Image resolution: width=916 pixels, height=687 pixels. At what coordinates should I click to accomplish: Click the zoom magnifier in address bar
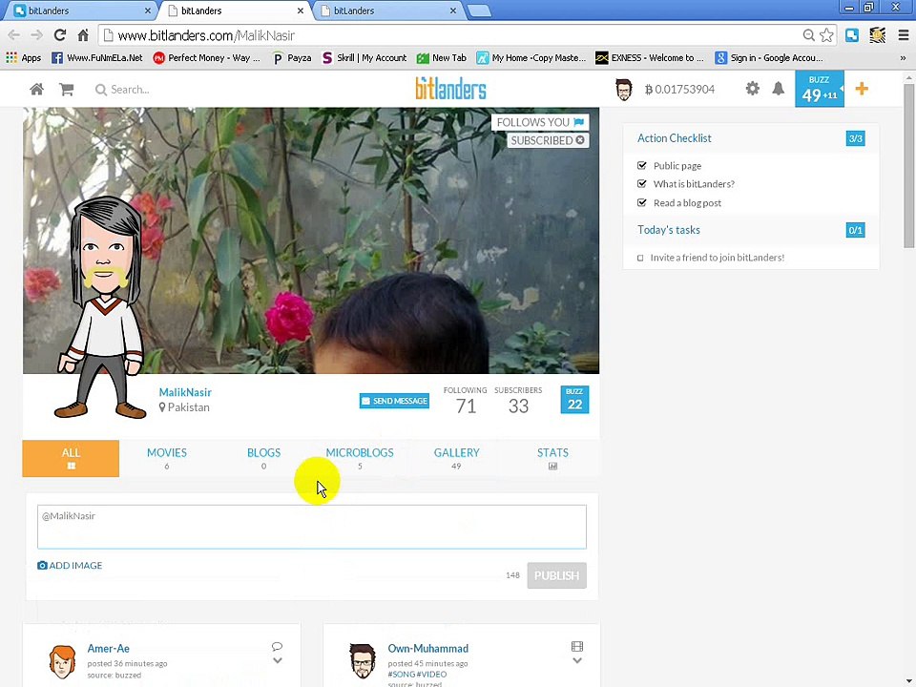(x=808, y=35)
